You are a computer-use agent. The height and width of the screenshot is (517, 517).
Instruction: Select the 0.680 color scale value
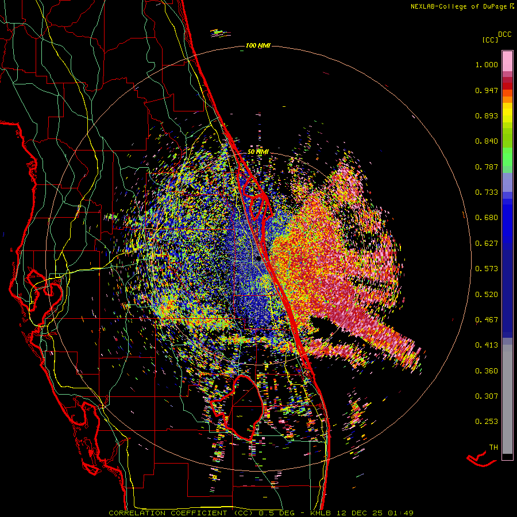tap(487, 218)
